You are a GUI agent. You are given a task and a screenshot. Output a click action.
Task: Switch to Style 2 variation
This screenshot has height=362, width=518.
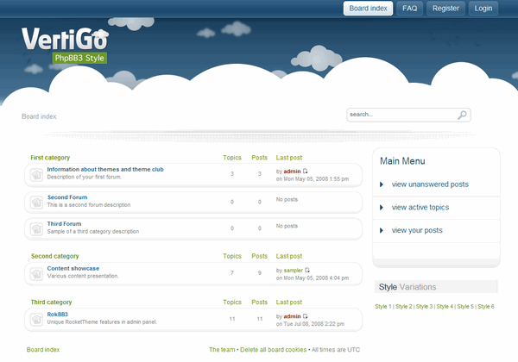click(404, 306)
